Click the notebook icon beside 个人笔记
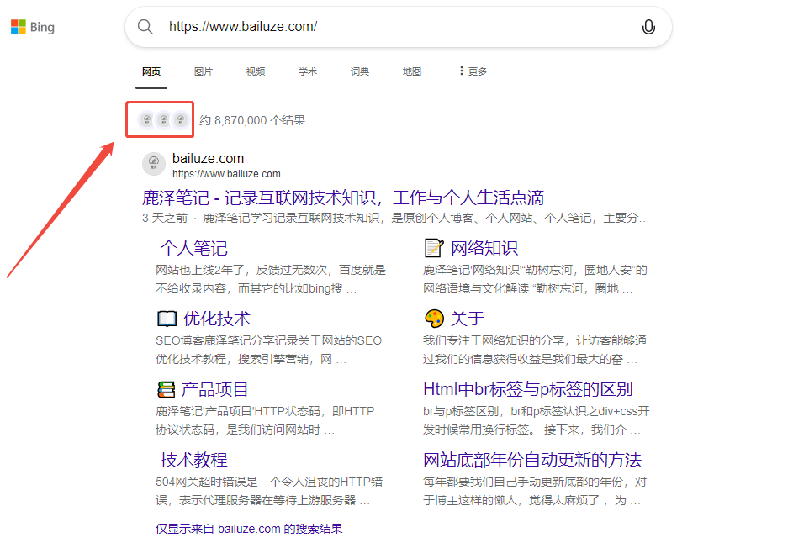 [x=149, y=247]
